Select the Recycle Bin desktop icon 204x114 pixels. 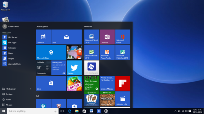tap(5, 6)
